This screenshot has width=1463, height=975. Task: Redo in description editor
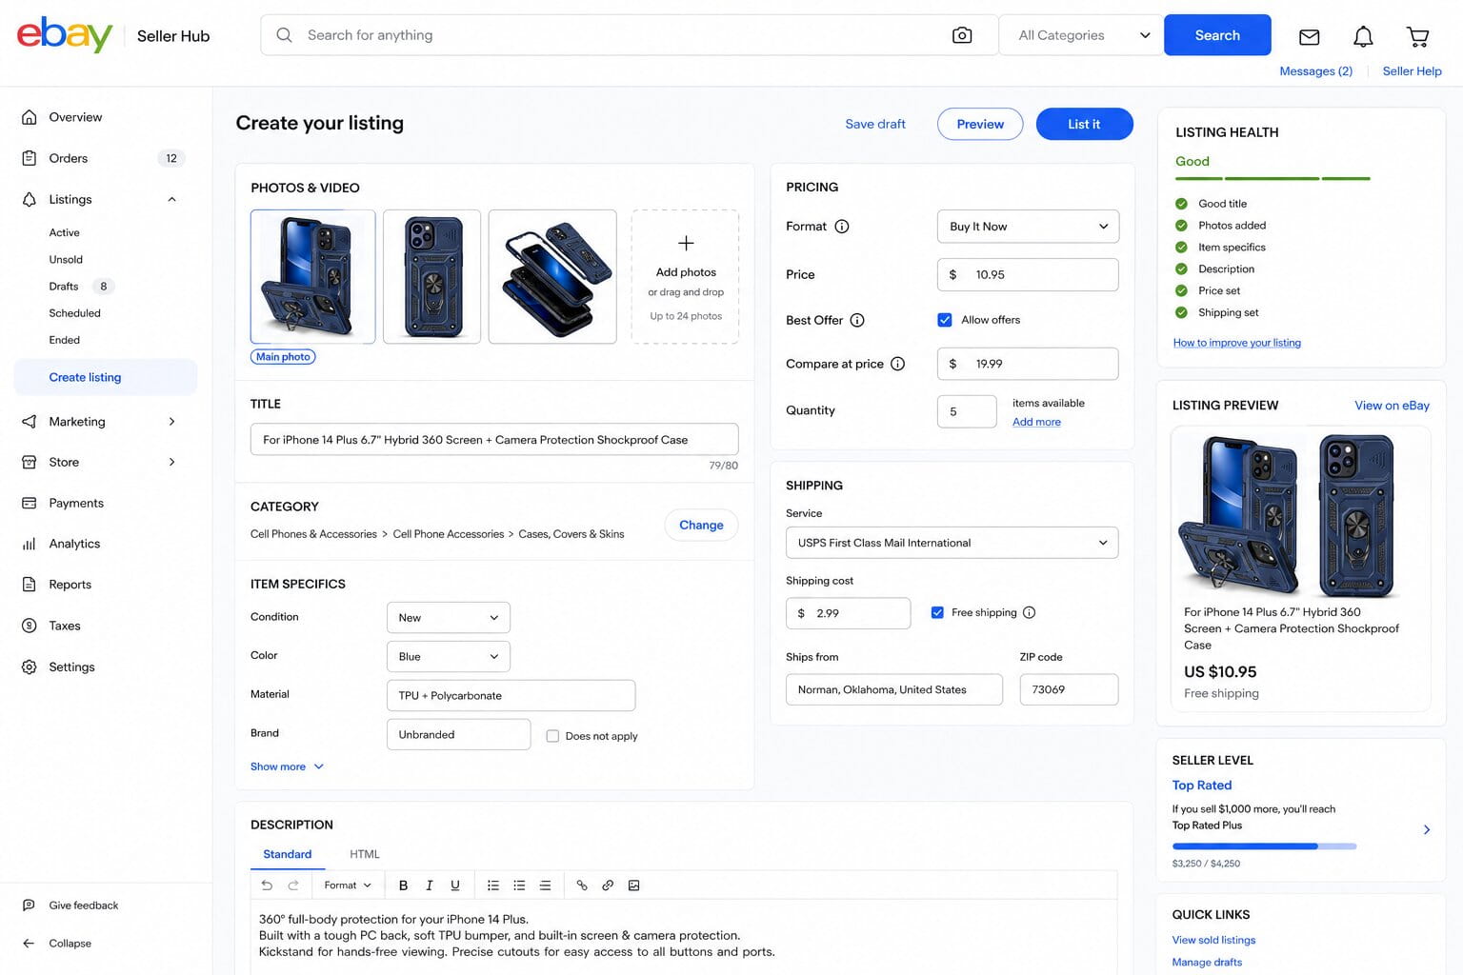click(x=293, y=885)
